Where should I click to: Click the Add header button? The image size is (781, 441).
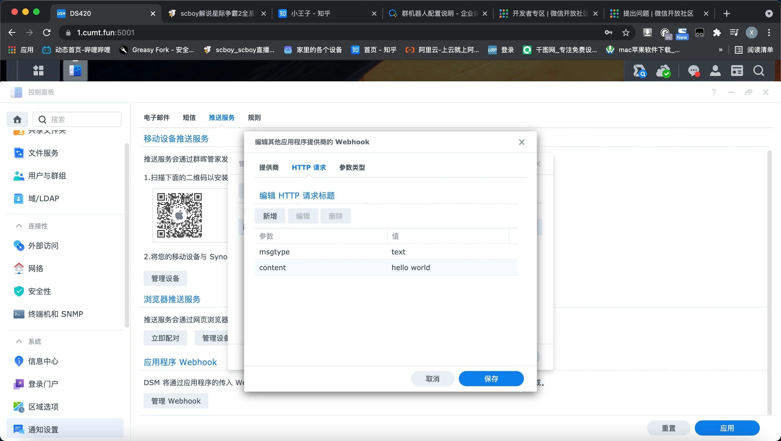tap(270, 216)
